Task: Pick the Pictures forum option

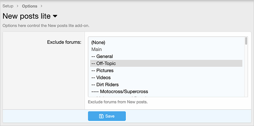Action: [102, 71]
